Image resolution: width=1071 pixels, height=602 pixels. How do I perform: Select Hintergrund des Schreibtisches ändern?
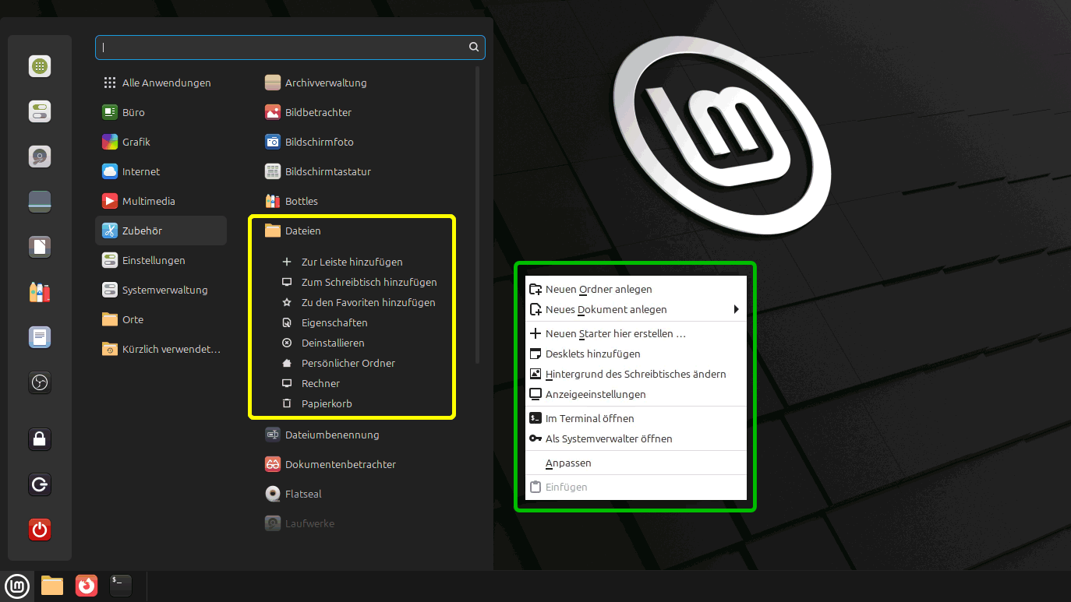(x=635, y=374)
